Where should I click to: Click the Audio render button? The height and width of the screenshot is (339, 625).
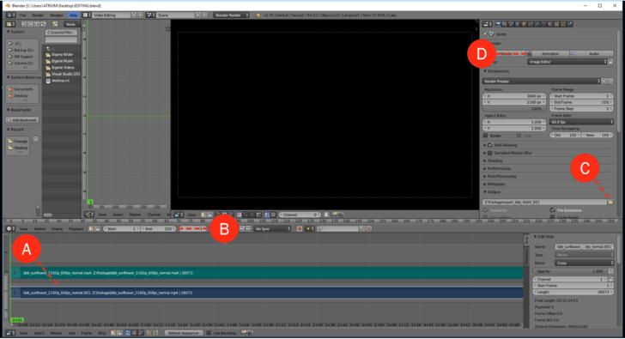[592, 53]
